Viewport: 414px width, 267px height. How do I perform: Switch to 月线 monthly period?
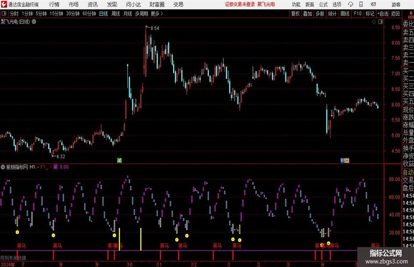tap(128, 14)
